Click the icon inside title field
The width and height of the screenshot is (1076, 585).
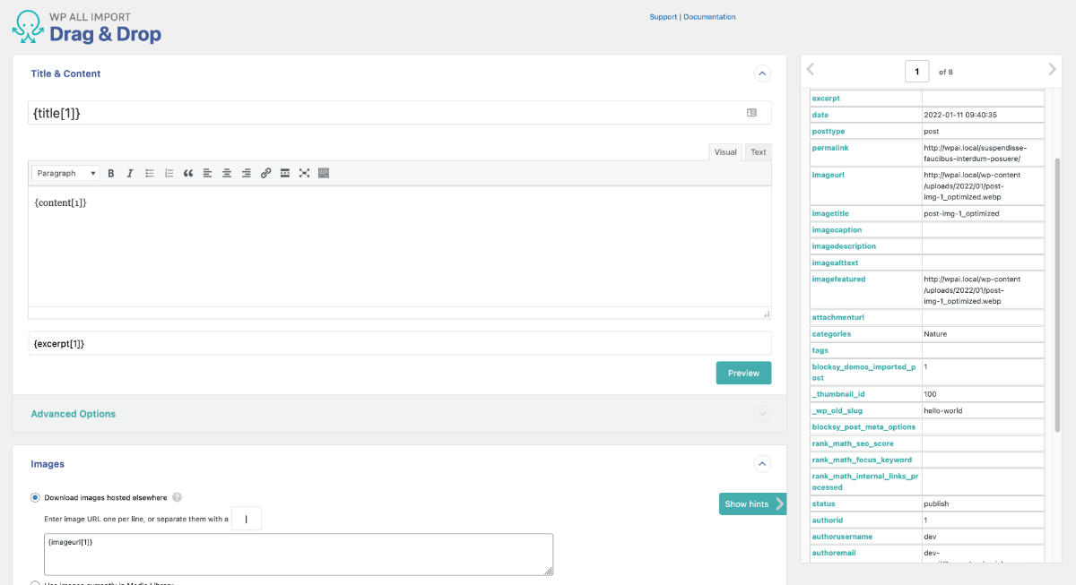751,113
